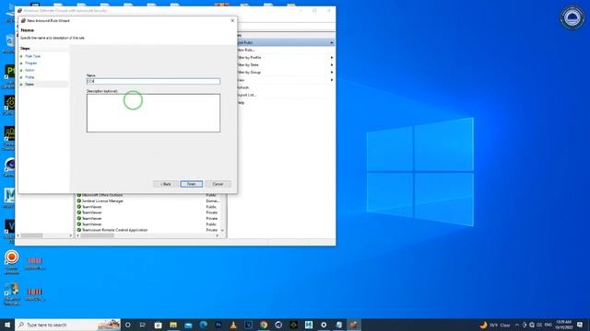This screenshot has width=590, height=331.
Task: Open the notification center icon
Action: (x=580, y=325)
